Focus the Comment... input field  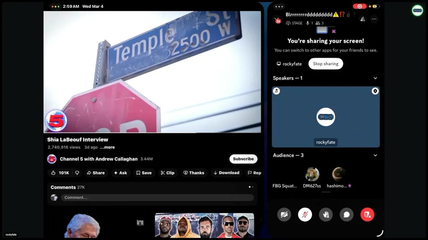pos(157,197)
